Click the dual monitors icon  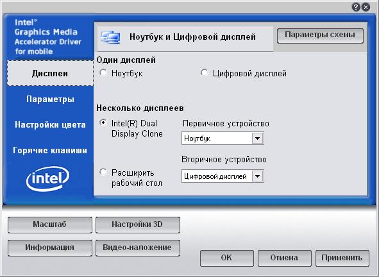110,37
